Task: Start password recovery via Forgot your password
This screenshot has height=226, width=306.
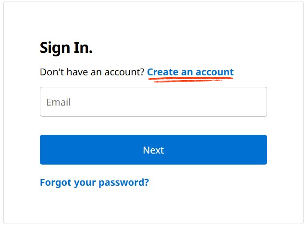Action: tap(94, 182)
